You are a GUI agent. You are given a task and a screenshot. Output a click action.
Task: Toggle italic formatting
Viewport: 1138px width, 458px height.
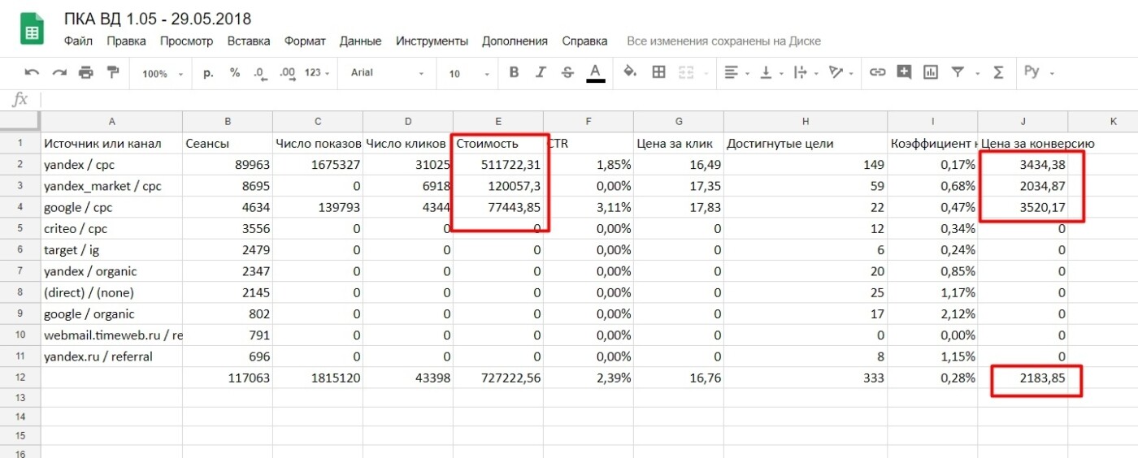(541, 72)
